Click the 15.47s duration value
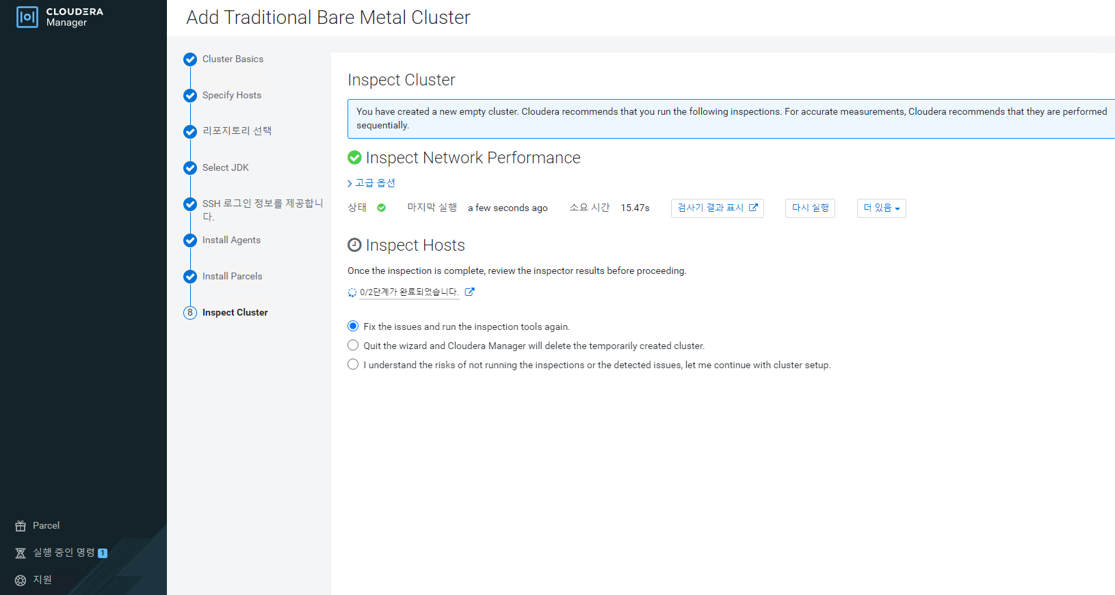The height and width of the screenshot is (595, 1115). [x=635, y=208]
